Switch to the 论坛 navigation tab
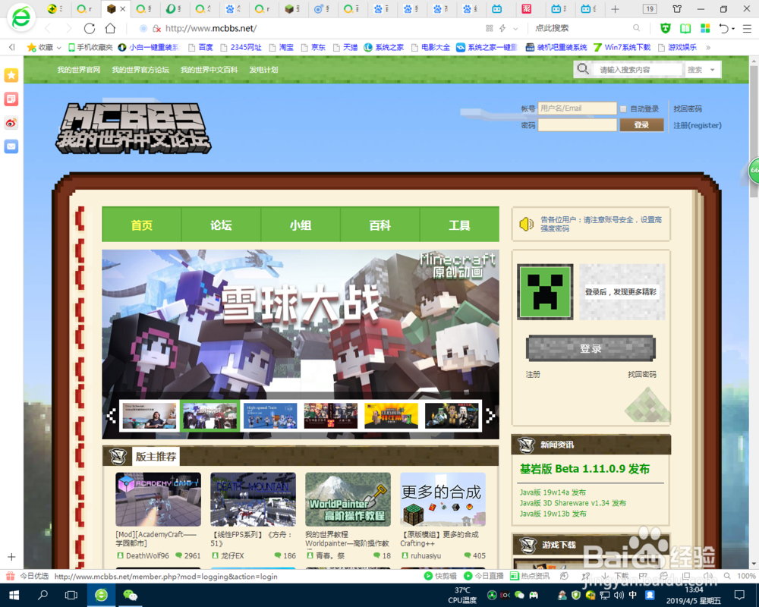 [x=220, y=225]
